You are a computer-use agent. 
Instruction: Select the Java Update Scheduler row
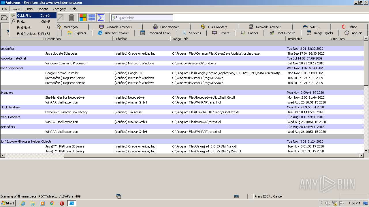coord(182,53)
